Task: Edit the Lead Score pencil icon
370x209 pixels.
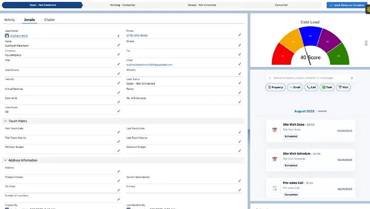Action: (x=119, y=111)
